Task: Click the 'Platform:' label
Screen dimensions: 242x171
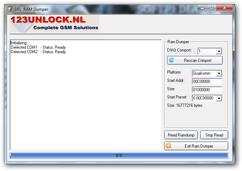Action: 174,72
